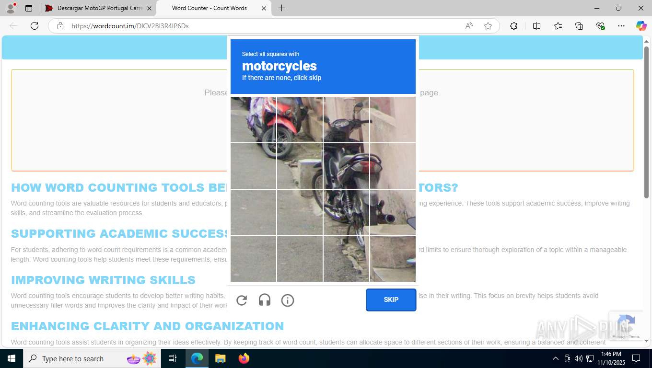652x368 pixels.
Task: Add this page to favorites star icon
Action: click(488, 26)
